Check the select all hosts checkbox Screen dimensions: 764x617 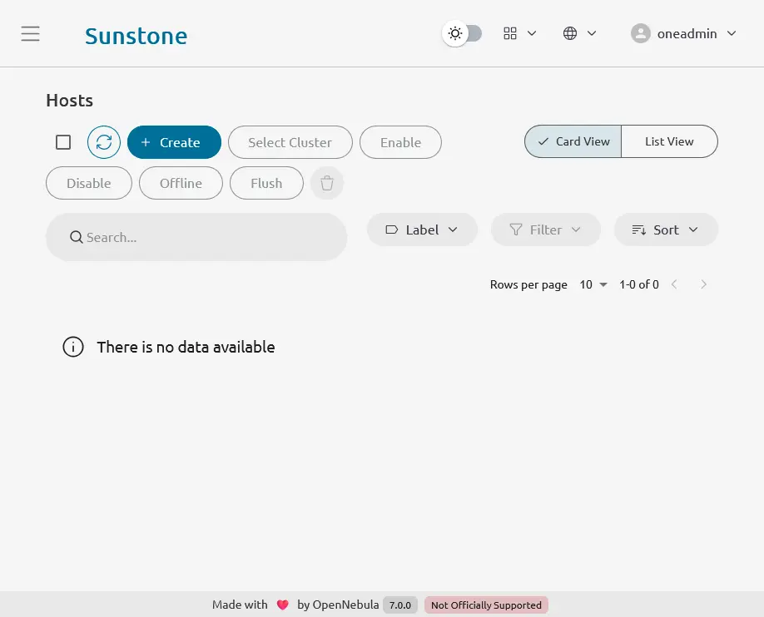click(x=63, y=142)
